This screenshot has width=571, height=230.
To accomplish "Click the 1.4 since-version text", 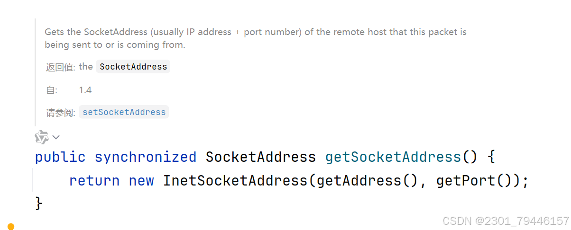I will pyautogui.click(x=85, y=90).
